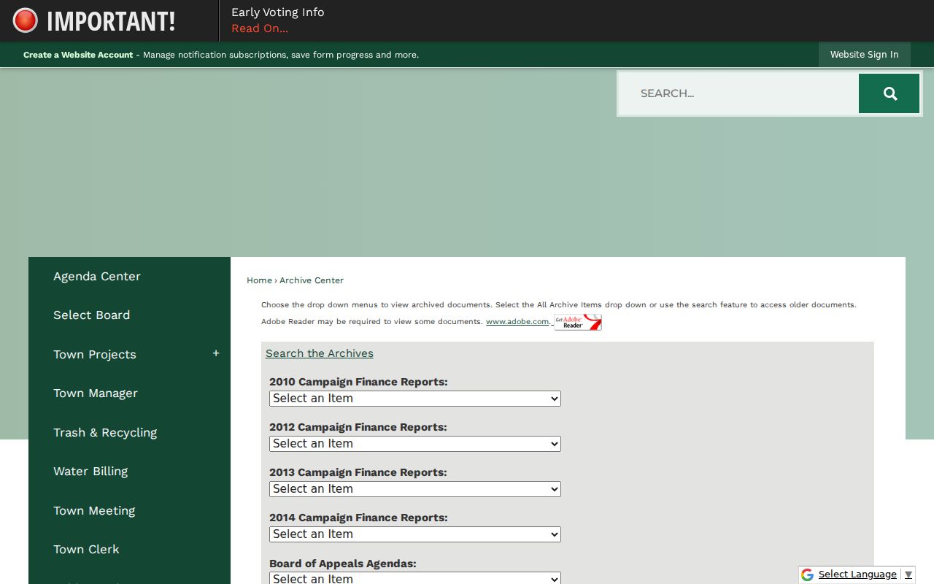
Task: Expand Town Projects submenu plus icon
Action: (216, 353)
